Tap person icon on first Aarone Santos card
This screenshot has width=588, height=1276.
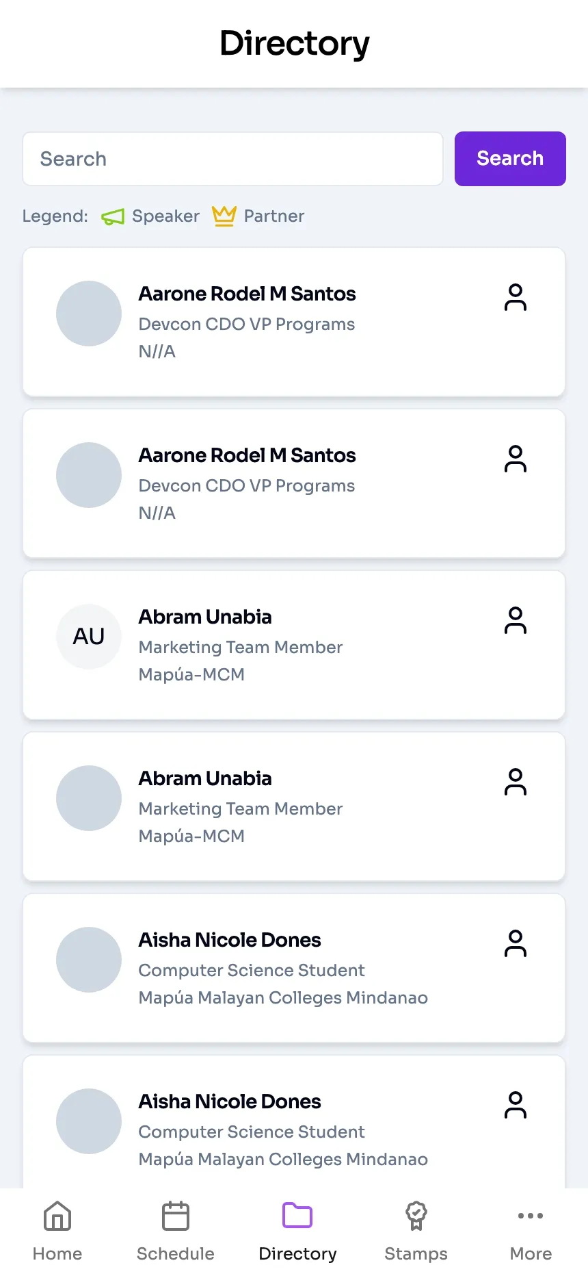pyautogui.click(x=516, y=298)
